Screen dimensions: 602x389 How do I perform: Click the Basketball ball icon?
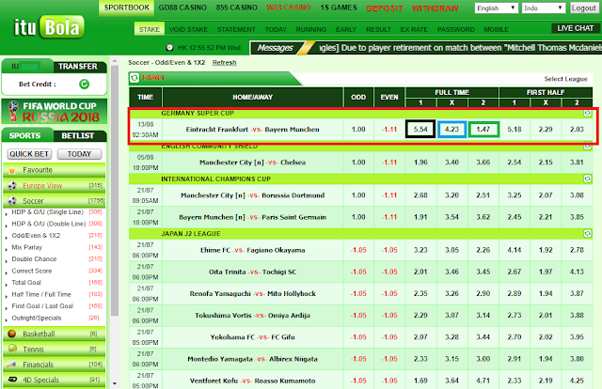coord(12,334)
